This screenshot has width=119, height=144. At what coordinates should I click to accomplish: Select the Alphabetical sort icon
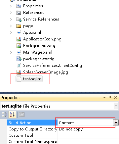coord(12,115)
